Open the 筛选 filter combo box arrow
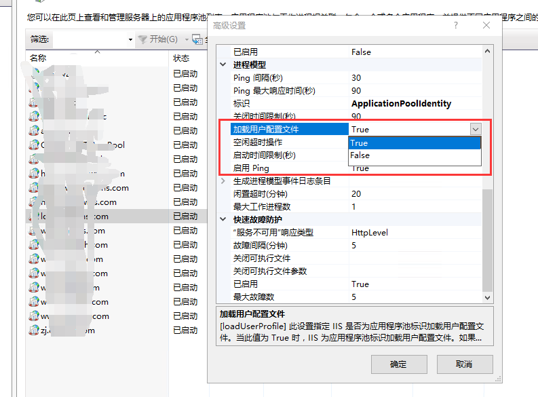The image size is (538, 397). [x=130, y=40]
